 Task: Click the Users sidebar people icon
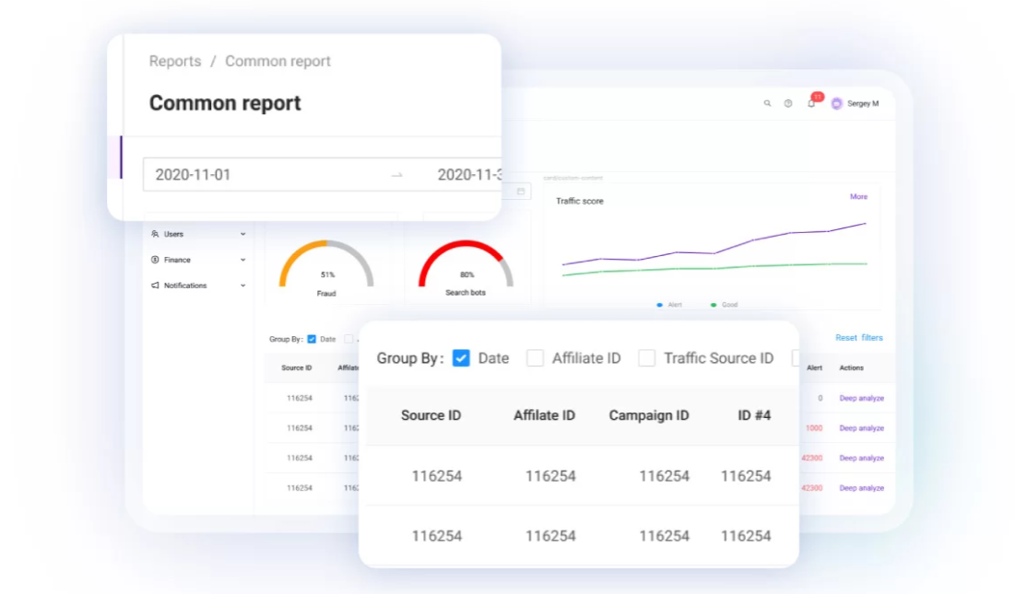(x=155, y=234)
